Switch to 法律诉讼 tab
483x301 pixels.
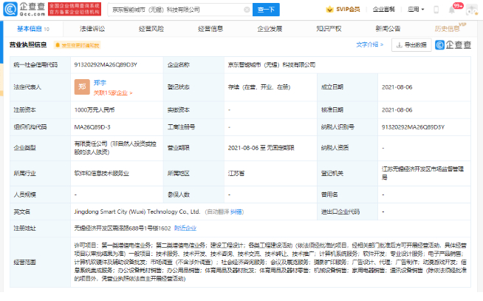(x=92, y=29)
